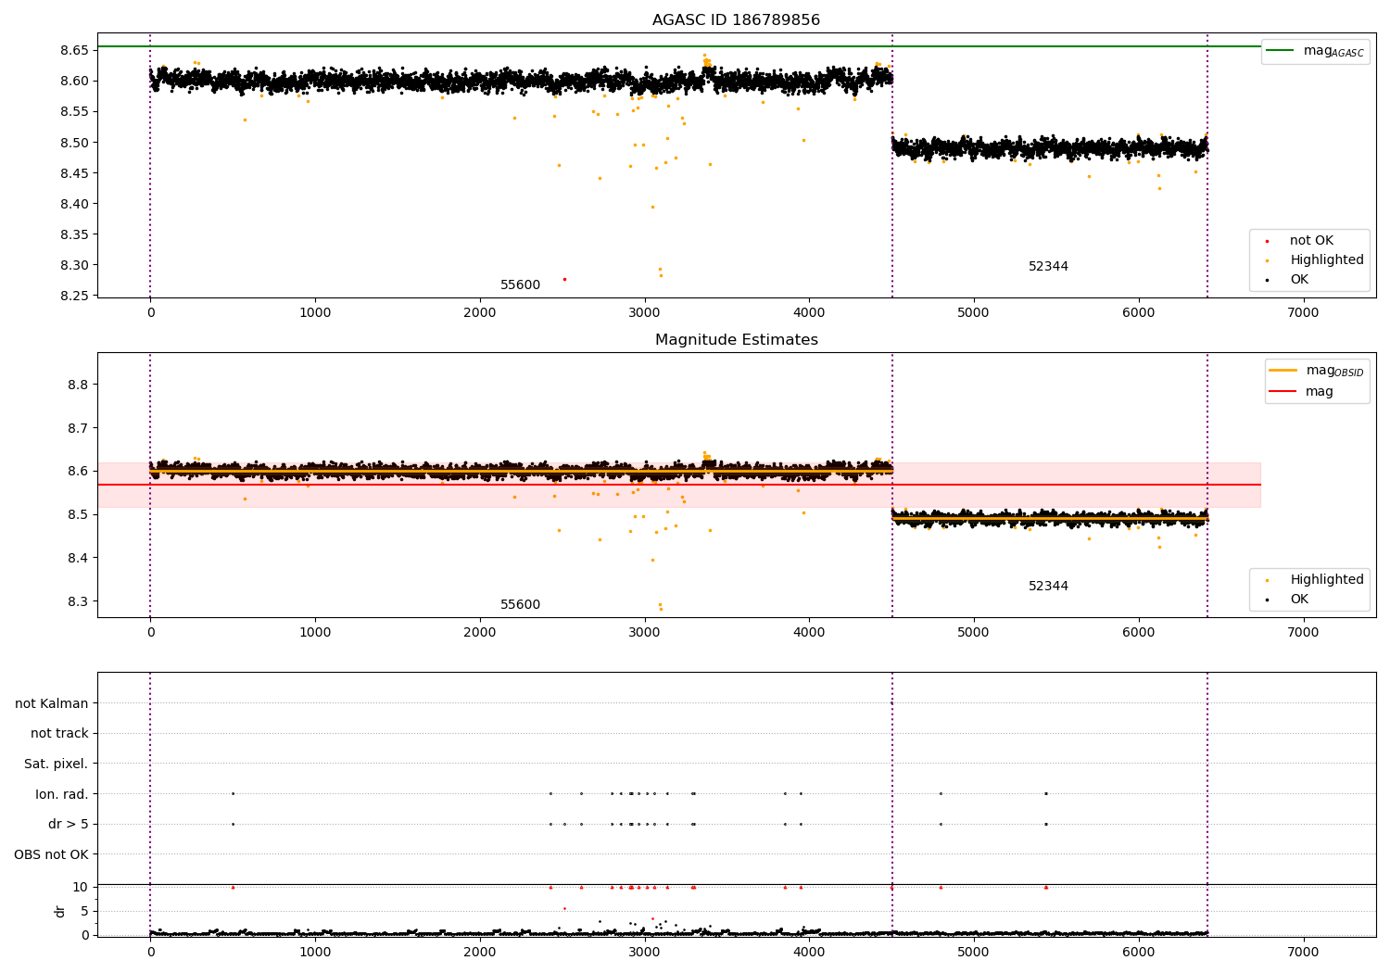The image size is (1390, 973).
Task: Click the 52344 obsid label in the top plot
Action: click(x=1048, y=267)
